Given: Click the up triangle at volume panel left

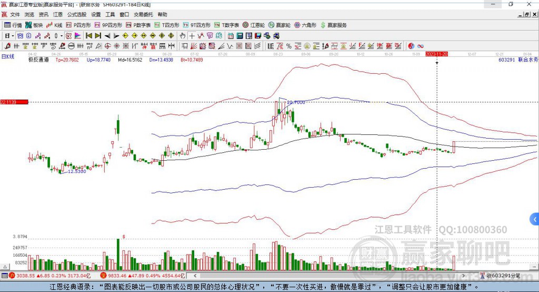Looking at the screenshot, I should point(4,267).
